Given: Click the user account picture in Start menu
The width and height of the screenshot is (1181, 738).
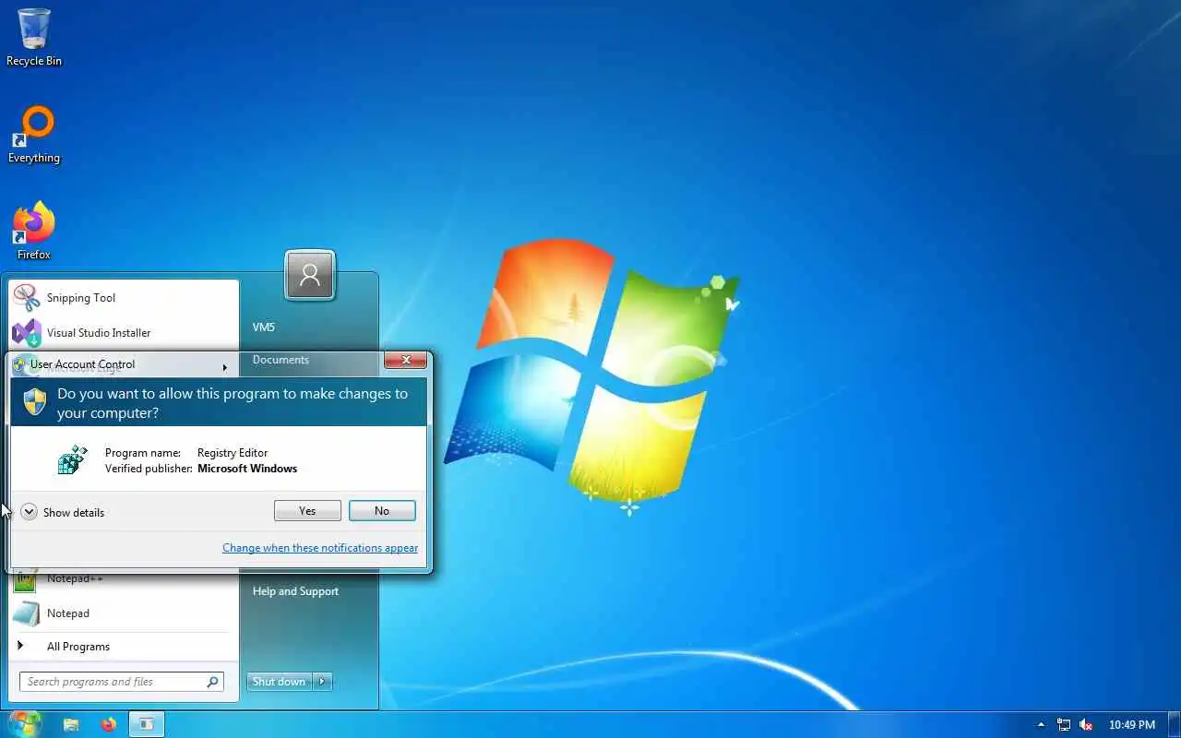Looking at the screenshot, I should click(x=310, y=274).
